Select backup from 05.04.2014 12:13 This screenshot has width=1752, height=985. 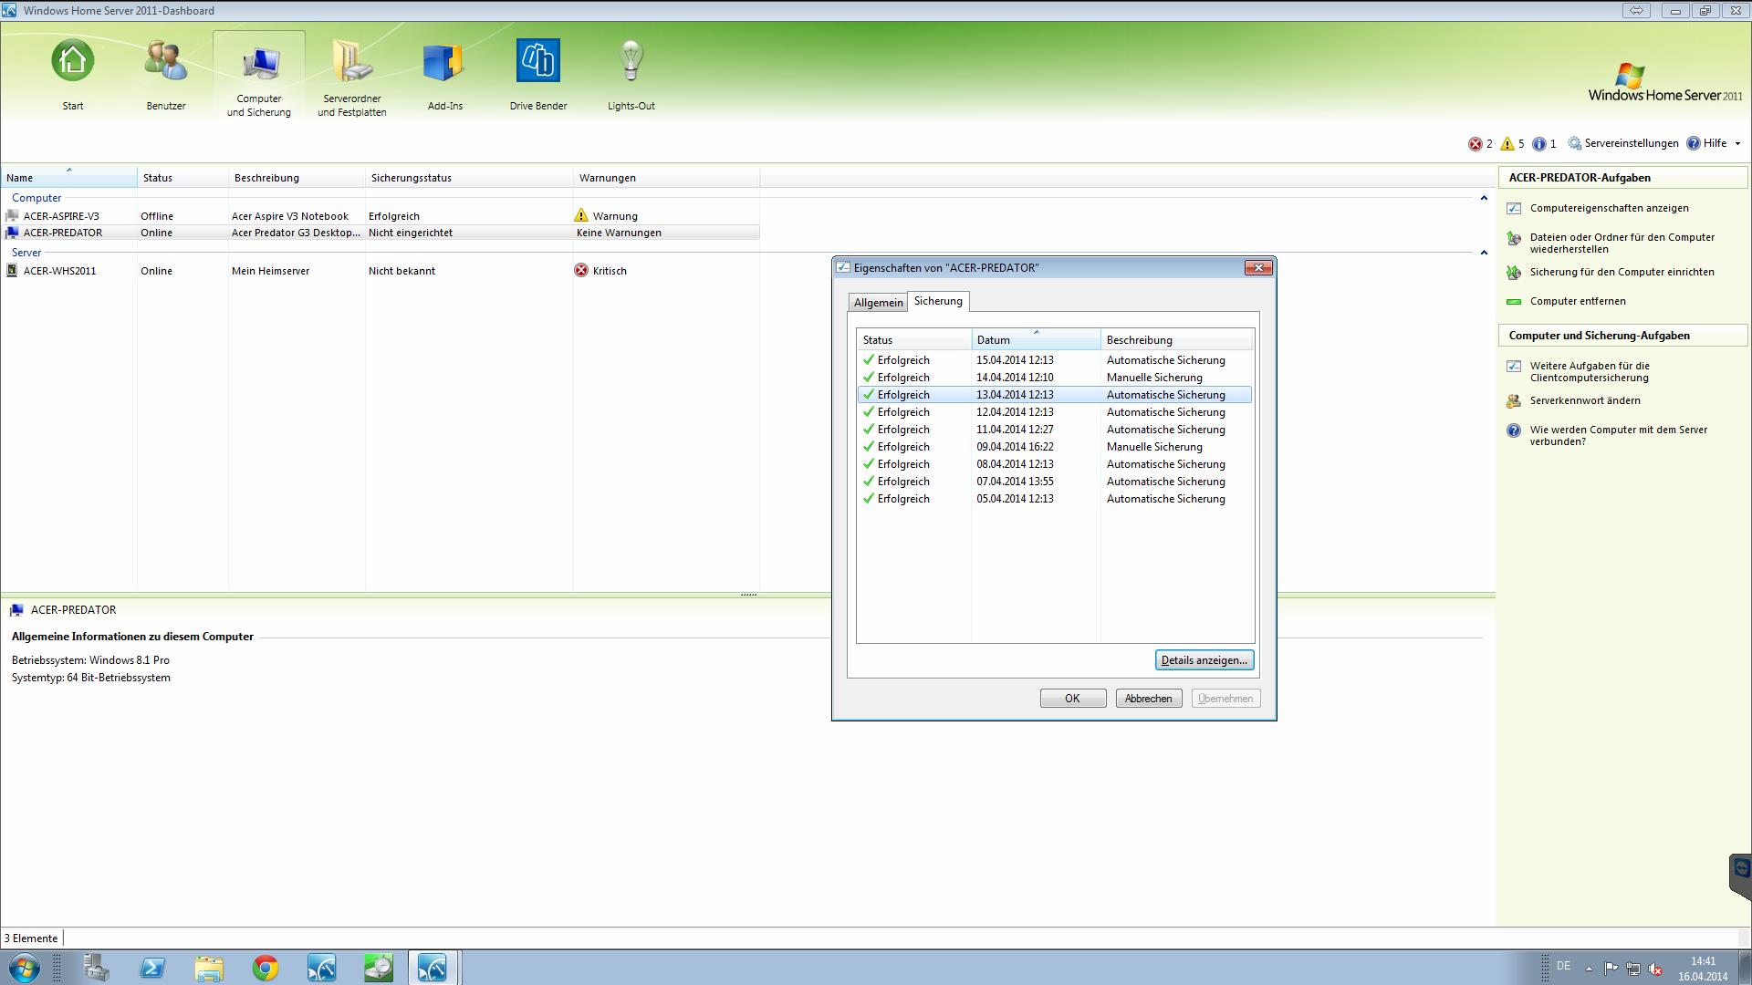click(x=1055, y=499)
